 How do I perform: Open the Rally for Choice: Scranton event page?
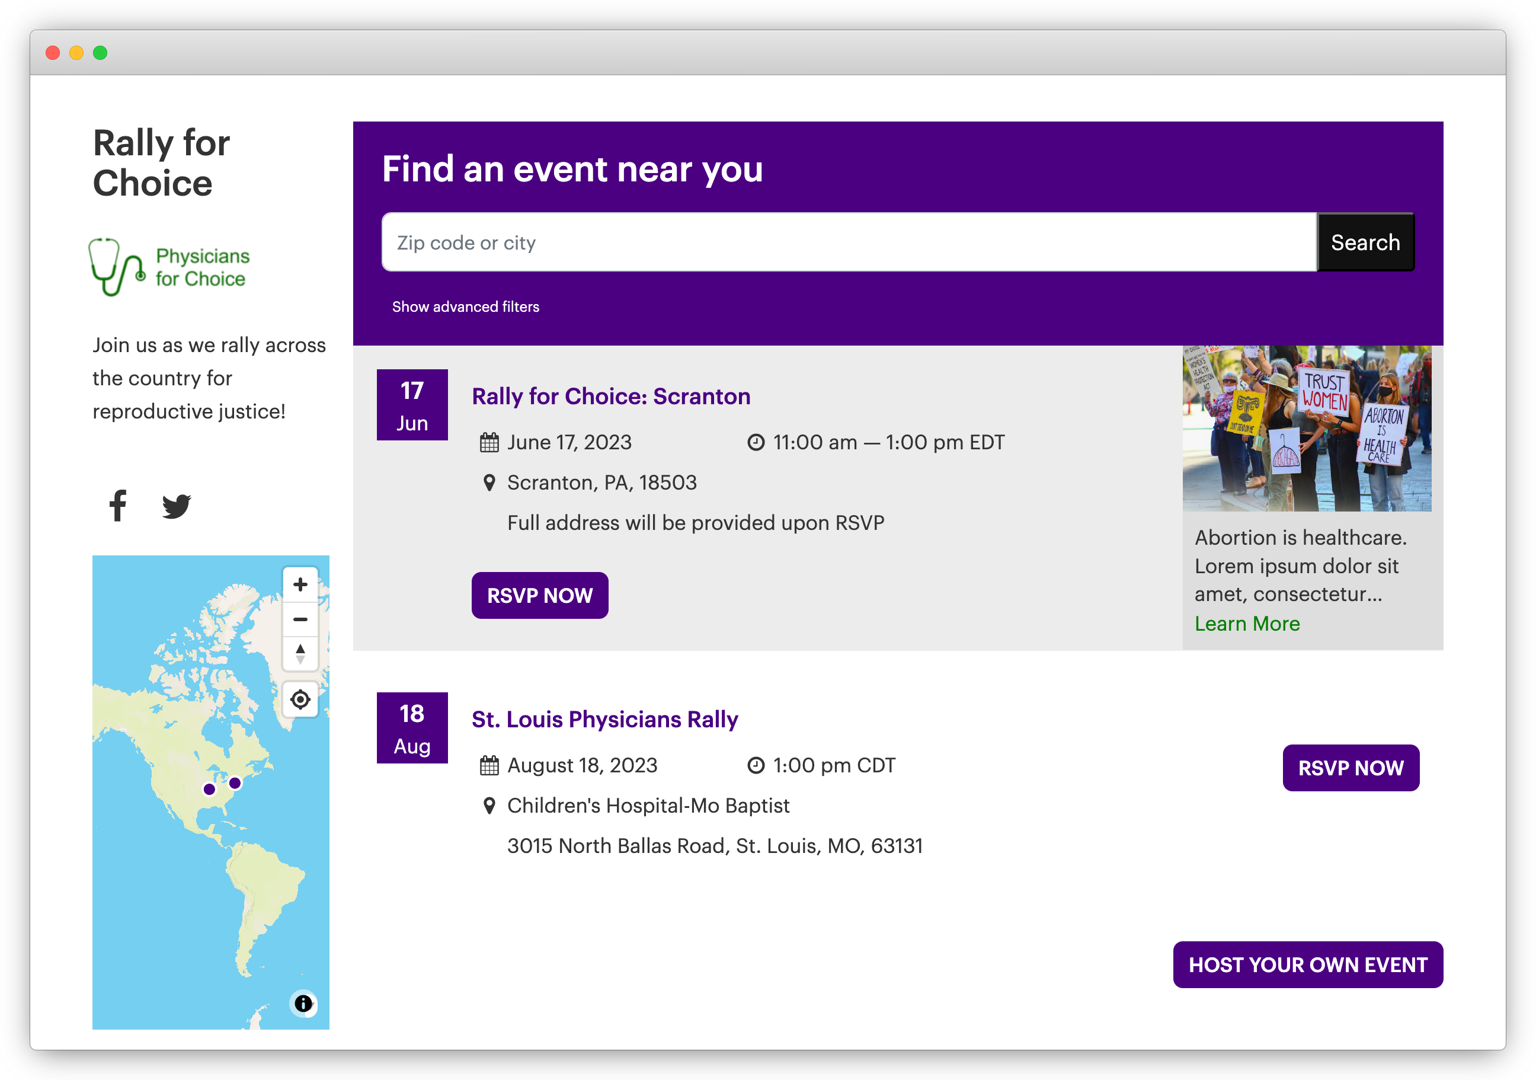(611, 396)
